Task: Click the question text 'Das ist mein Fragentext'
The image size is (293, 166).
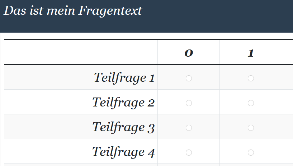Action: coord(73,11)
